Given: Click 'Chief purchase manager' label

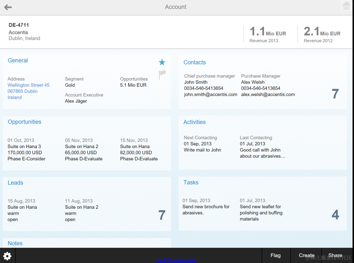Looking at the screenshot, I should [210, 76].
